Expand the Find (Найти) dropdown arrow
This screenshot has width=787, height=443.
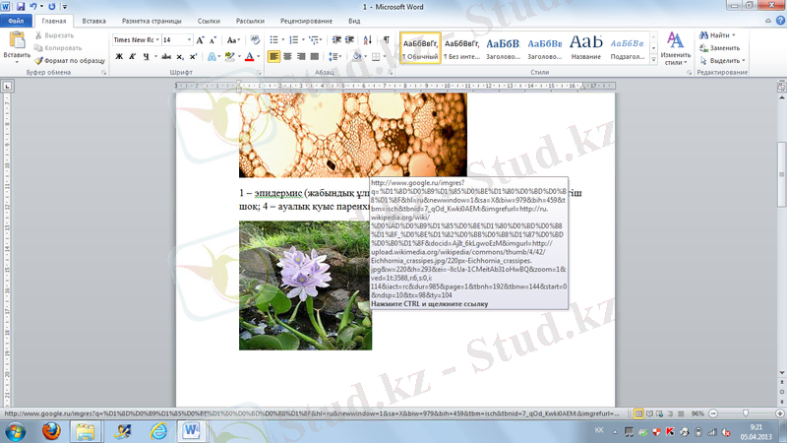[736, 35]
